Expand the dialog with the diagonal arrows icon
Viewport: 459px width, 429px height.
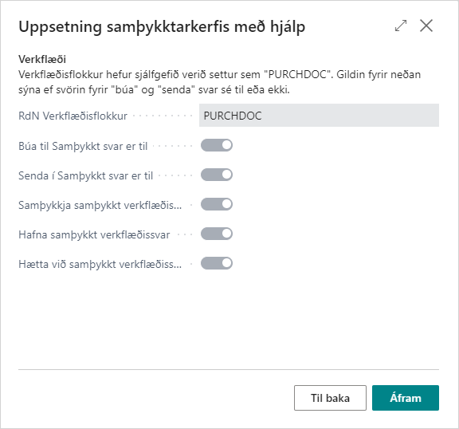[401, 26]
